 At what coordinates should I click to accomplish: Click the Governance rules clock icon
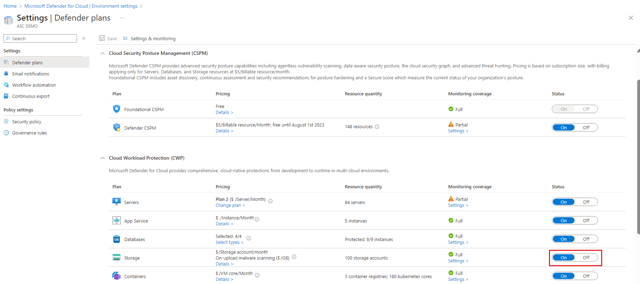click(6, 133)
